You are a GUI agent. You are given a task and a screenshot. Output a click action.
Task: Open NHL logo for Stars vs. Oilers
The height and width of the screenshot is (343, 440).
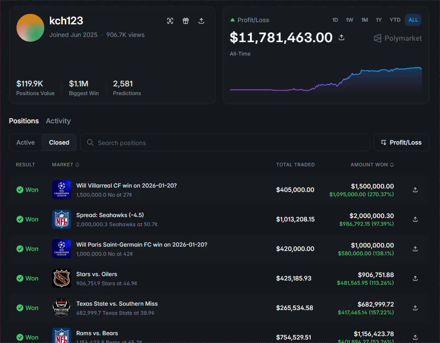pos(62,278)
